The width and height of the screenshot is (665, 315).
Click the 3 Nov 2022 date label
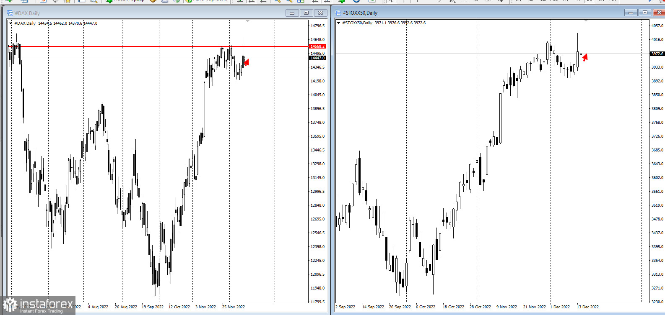tap(205, 307)
